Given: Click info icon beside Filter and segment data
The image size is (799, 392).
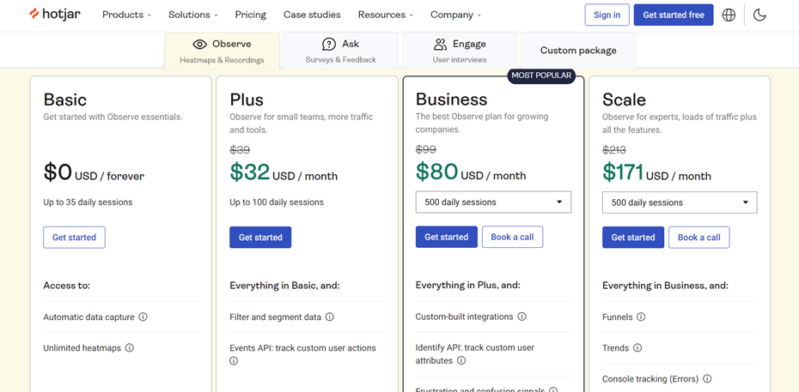Looking at the screenshot, I should (x=330, y=317).
